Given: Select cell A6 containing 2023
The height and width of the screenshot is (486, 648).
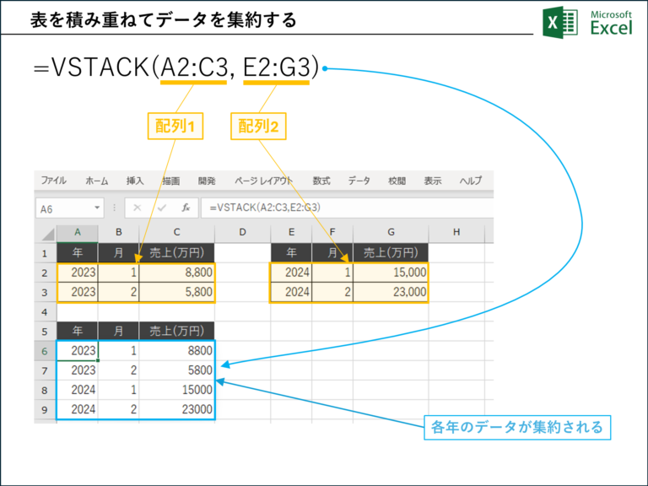Looking at the screenshot, I should point(78,350).
